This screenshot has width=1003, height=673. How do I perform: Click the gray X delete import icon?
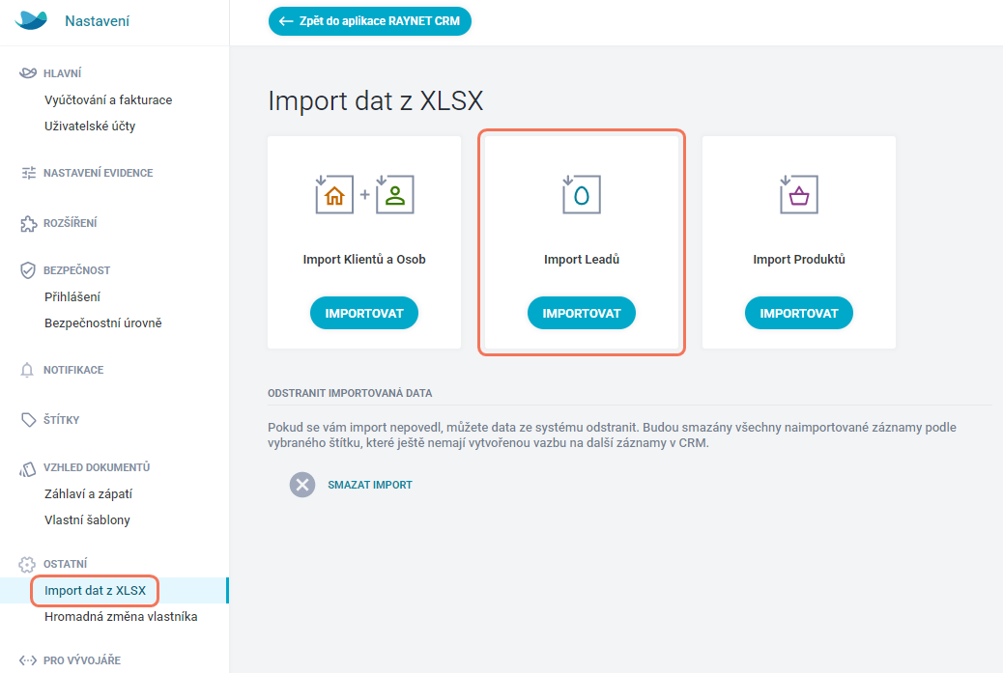click(302, 485)
